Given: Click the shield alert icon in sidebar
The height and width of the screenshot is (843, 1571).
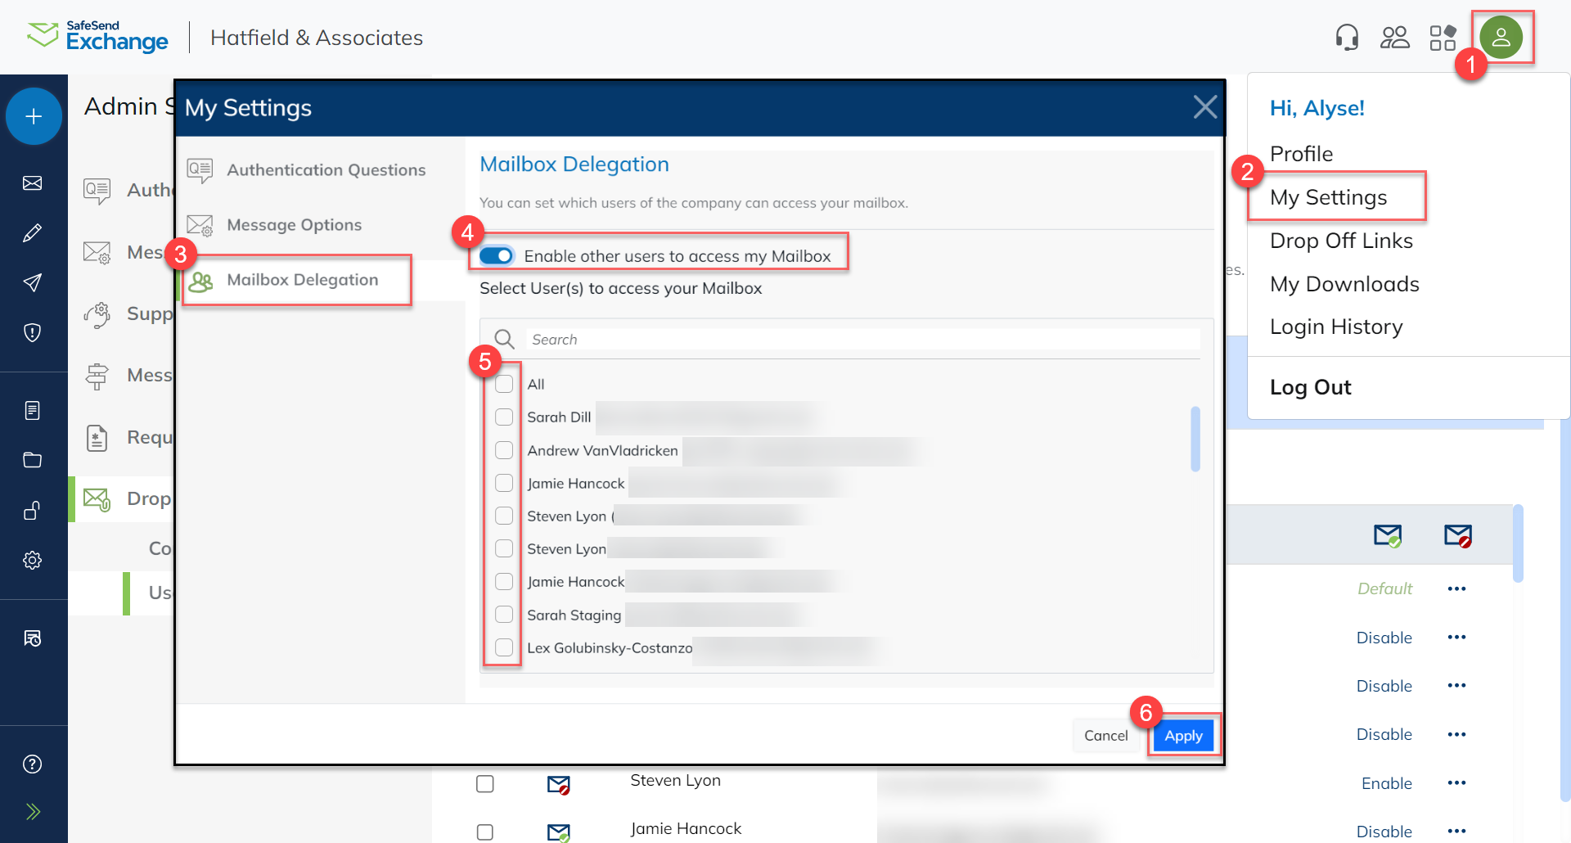Looking at the screenshot, I should [x=33, y=331].
